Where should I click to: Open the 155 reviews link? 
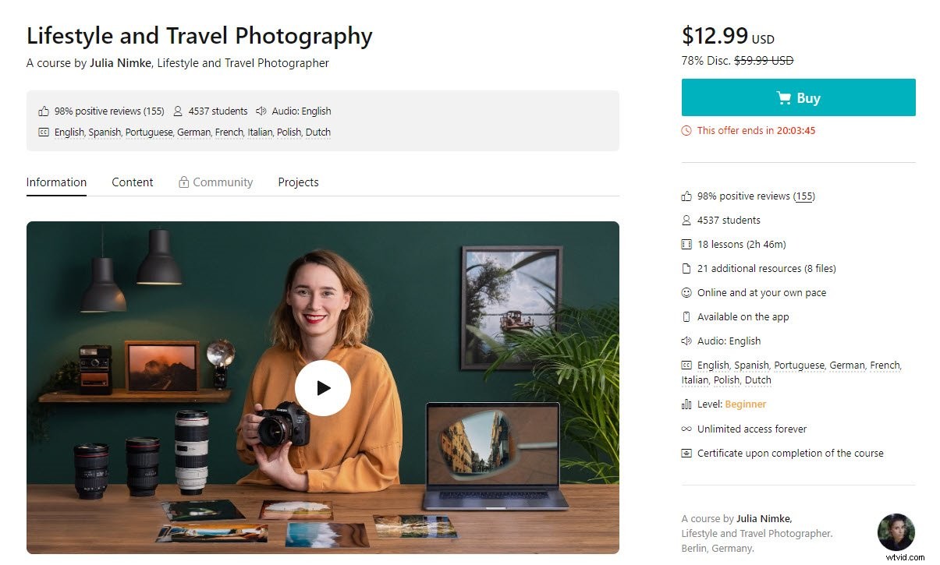[x=803, y=196]
